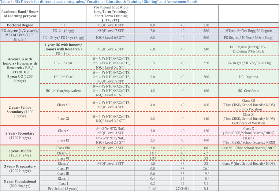Click 'Class V (thru School Boards/ NIOS)'
This screenshot has width=279, height=191.
tap(248, 163)
